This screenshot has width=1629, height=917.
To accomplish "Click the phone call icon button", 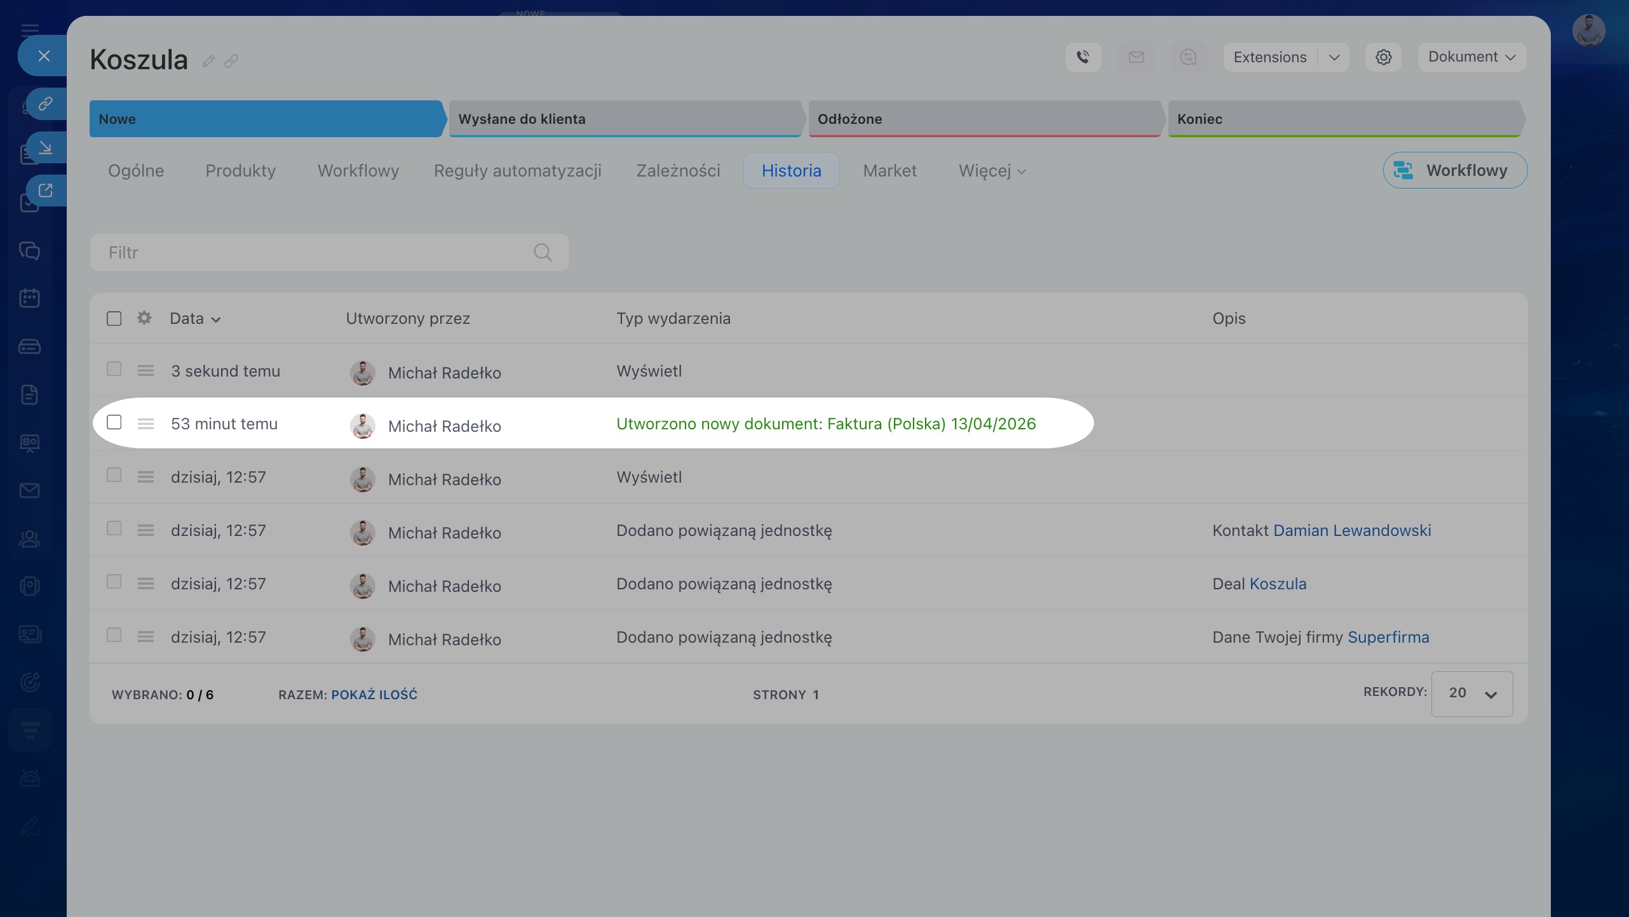I will [x=1083, y=57].
